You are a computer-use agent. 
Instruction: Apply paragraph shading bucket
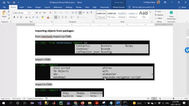coord(78,17)
